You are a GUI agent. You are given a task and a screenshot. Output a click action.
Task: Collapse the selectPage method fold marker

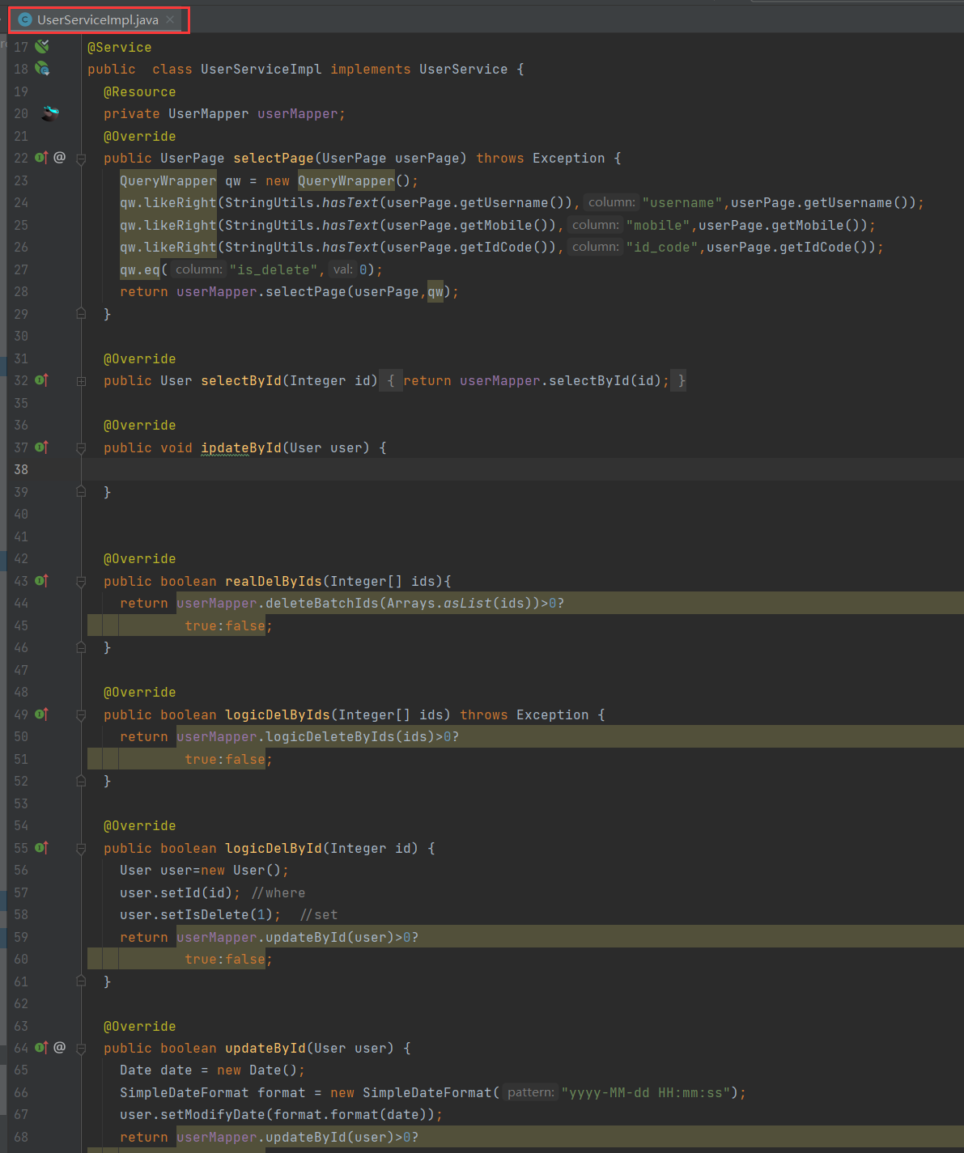point(81,159)
